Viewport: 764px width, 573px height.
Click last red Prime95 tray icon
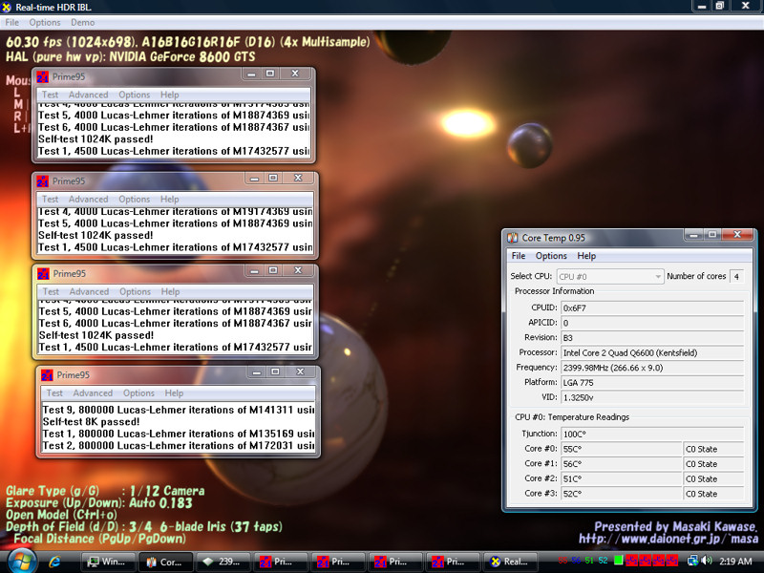(x=672, y=561)
